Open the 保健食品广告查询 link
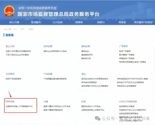 click(127, 58)
